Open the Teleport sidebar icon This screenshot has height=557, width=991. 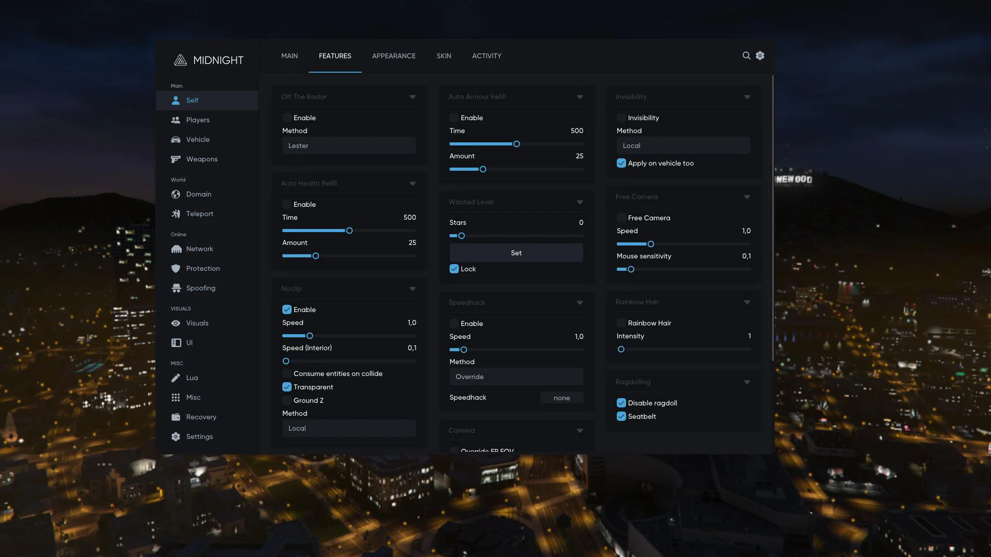pos(176,214)
